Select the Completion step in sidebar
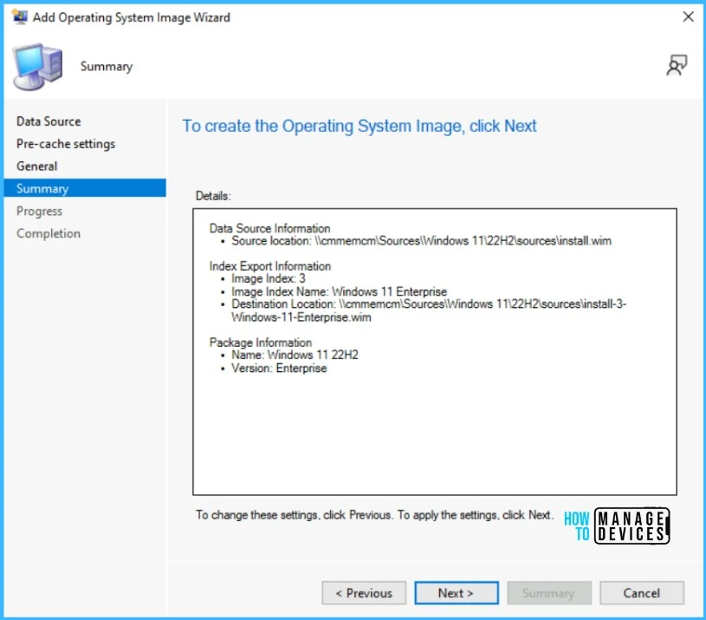This screenshot has width=706, height=620. (49, 233)
